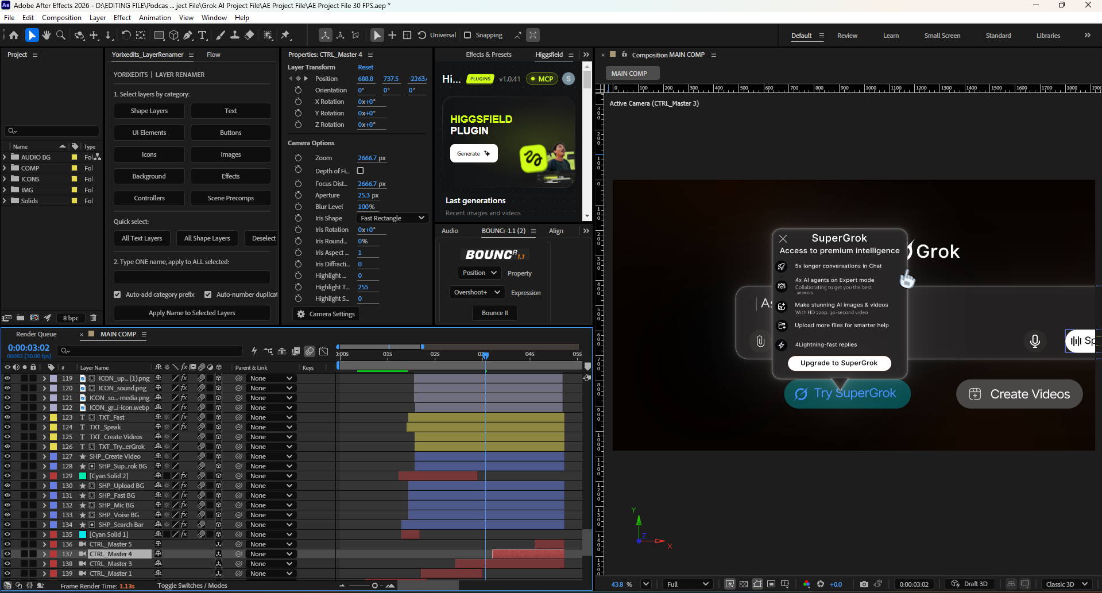Select the Rectangle shape tool
This screenshot has width=1102, height=593.
[159, 36]
